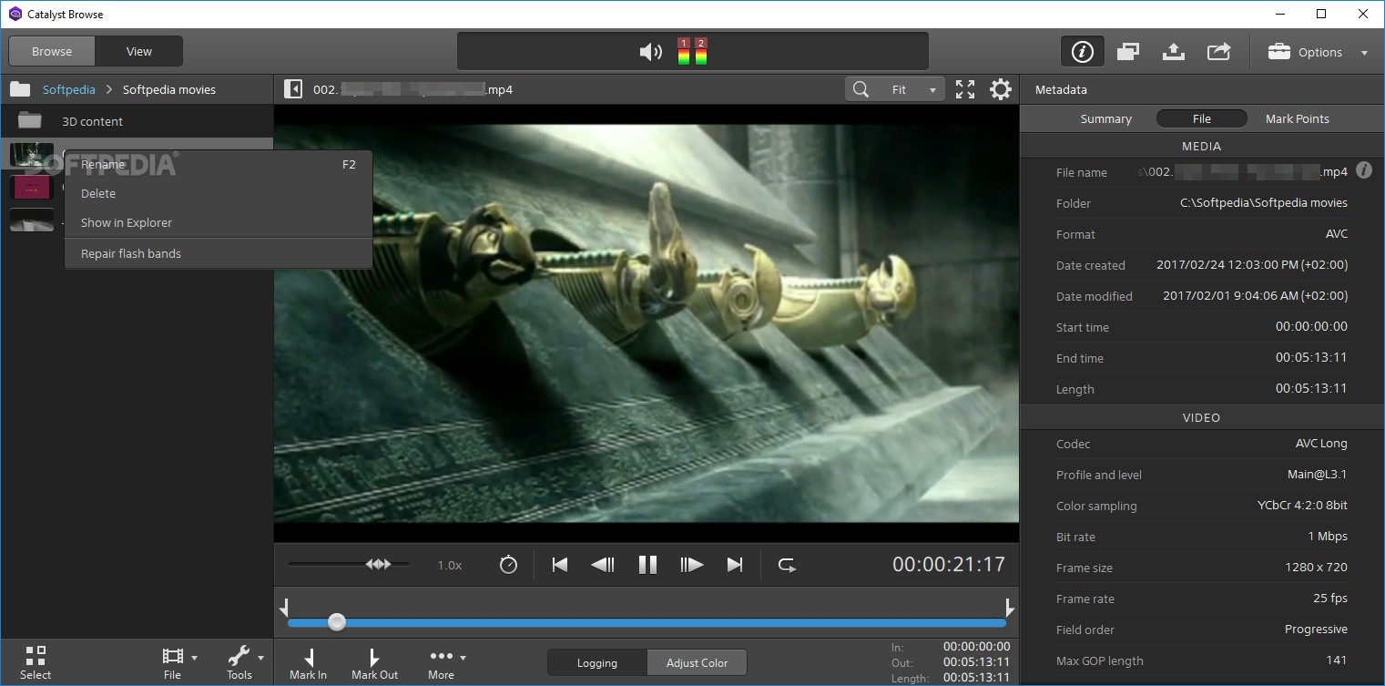Click the Folder path value
1385x686 pixels.
tap(1264, 203)
